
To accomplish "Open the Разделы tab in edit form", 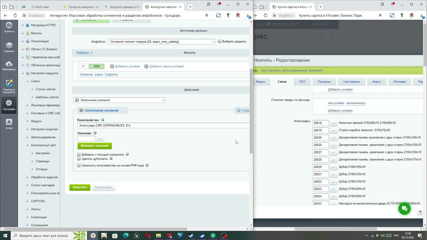I will pos(324,82).
